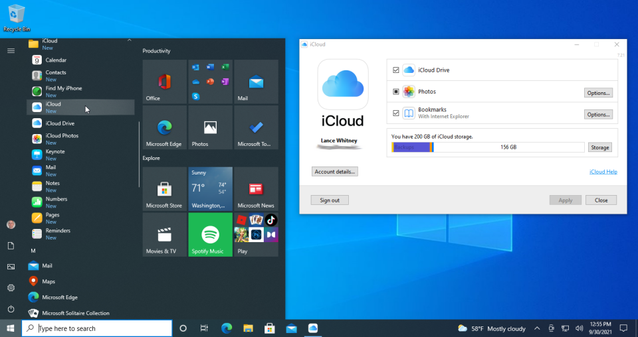Viewport: 638px width, 337px height.
Task: Open Microsoft Edge entry in app list
Action: click(x=80, y=297)
